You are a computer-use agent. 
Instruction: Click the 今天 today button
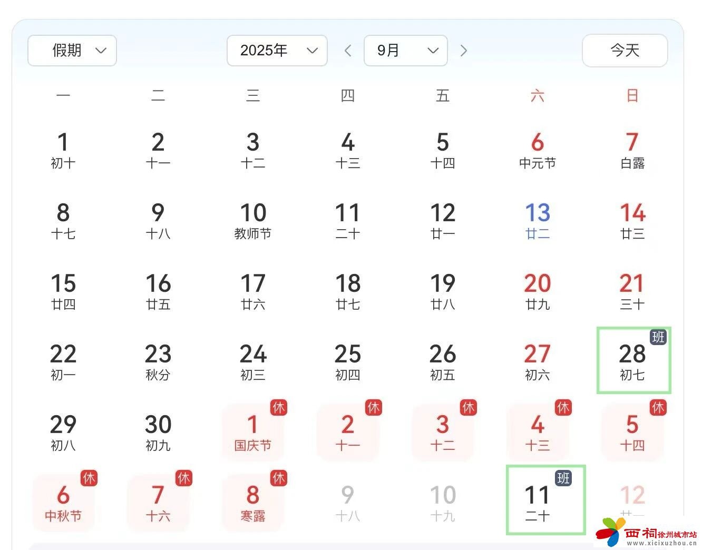(625, 51)
